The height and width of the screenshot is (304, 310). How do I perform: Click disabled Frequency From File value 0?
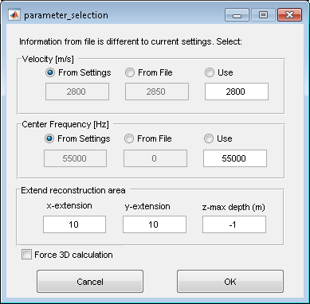(x=155, y=158)
